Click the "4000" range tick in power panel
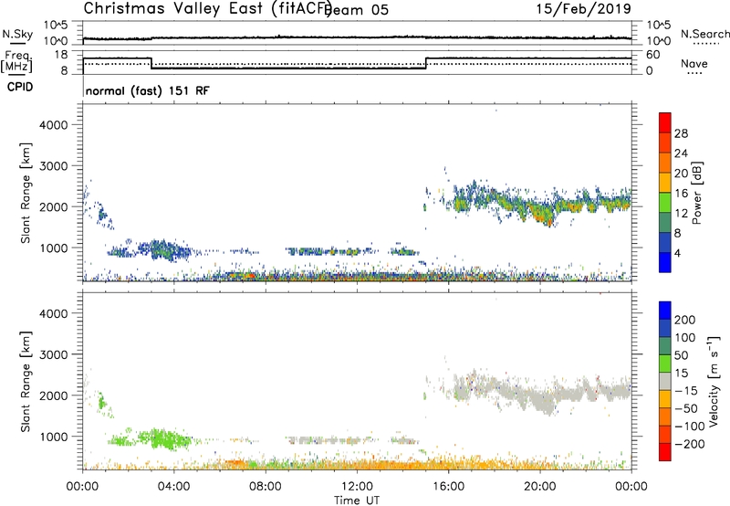Viewport: 730px width, 506px height. coord(54,125)
